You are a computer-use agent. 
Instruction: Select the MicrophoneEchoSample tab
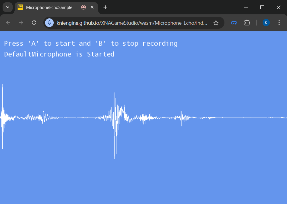49,7
